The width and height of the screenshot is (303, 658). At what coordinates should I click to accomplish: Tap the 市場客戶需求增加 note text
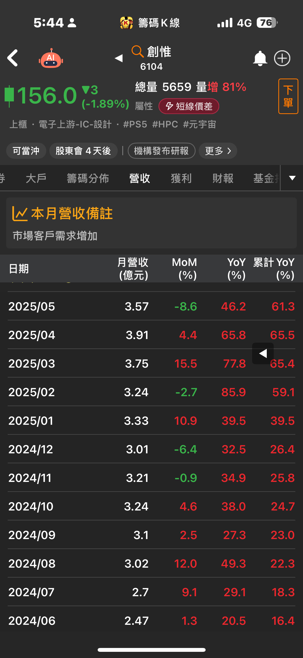tap(55, 236)
